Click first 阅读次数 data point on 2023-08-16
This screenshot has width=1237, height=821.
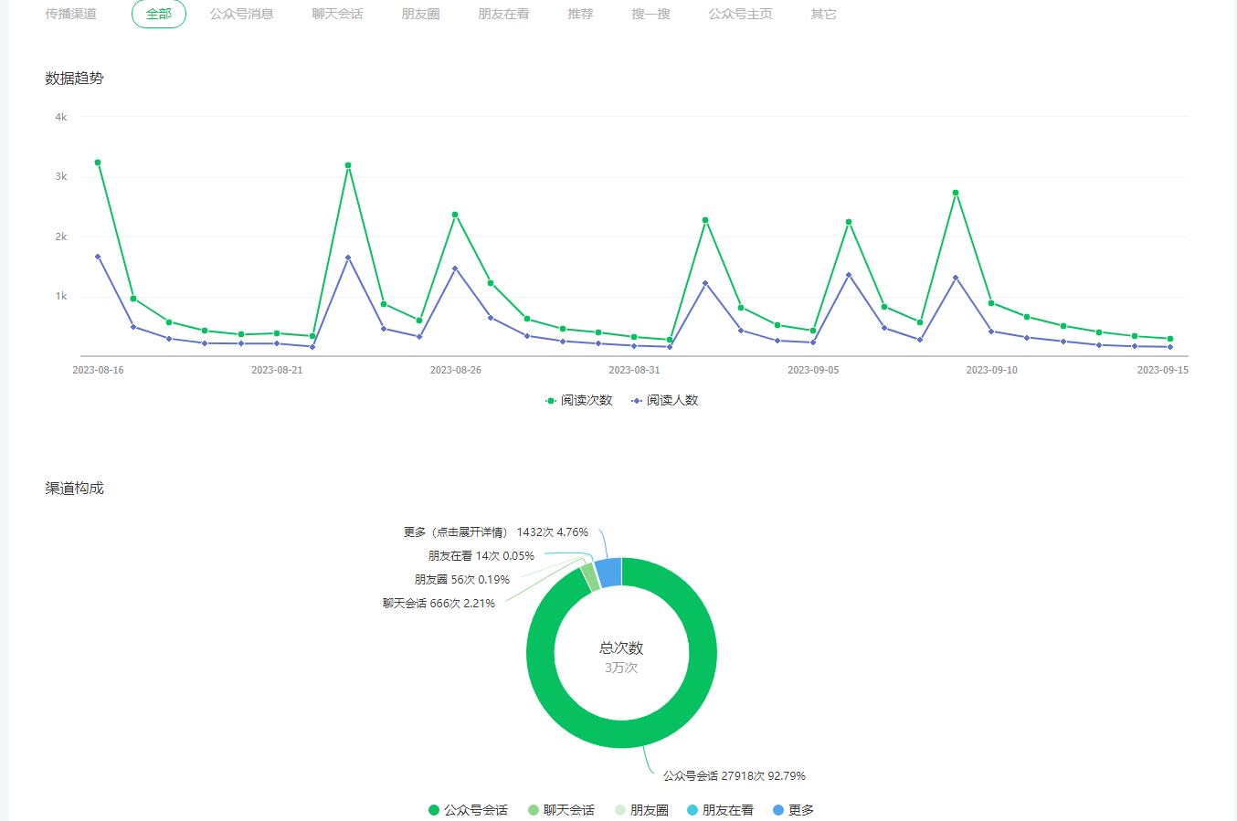[98, 163]
